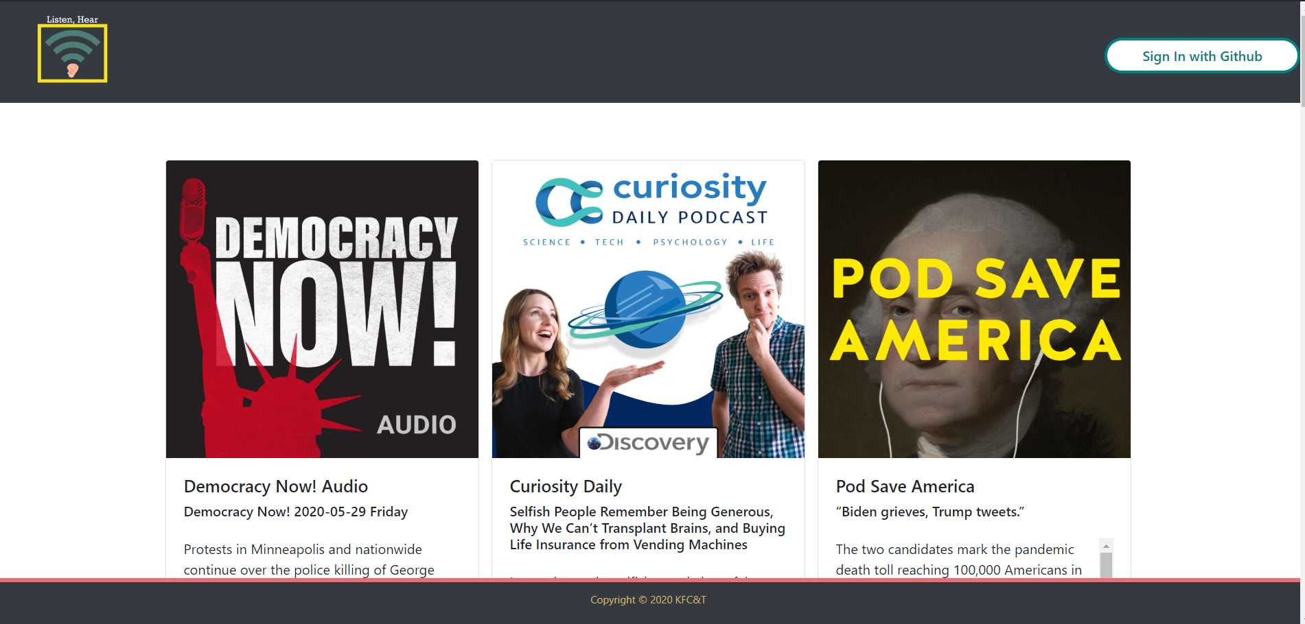1305x624 pixels.
Task: Select episode title Selfish People Remember Being Generous
Action: coord(647,528)
